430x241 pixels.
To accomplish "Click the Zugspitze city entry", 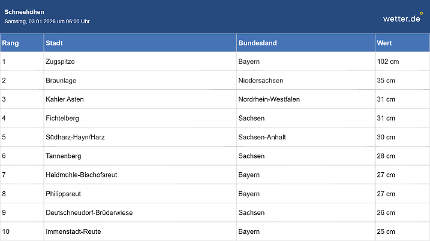I will pyautogui.click(x=60, y=62).
